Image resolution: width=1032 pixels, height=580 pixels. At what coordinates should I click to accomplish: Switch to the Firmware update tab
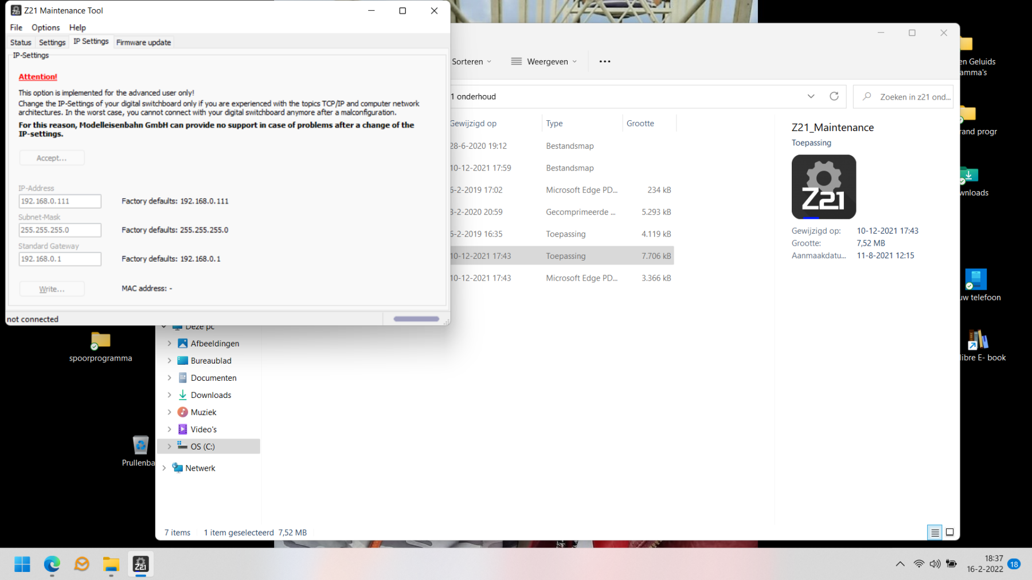click(x=143, y=42)
